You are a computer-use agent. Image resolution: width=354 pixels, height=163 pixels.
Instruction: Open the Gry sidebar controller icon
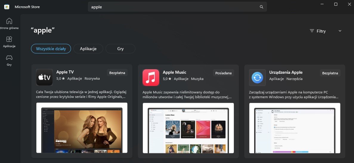pos(9,57)
